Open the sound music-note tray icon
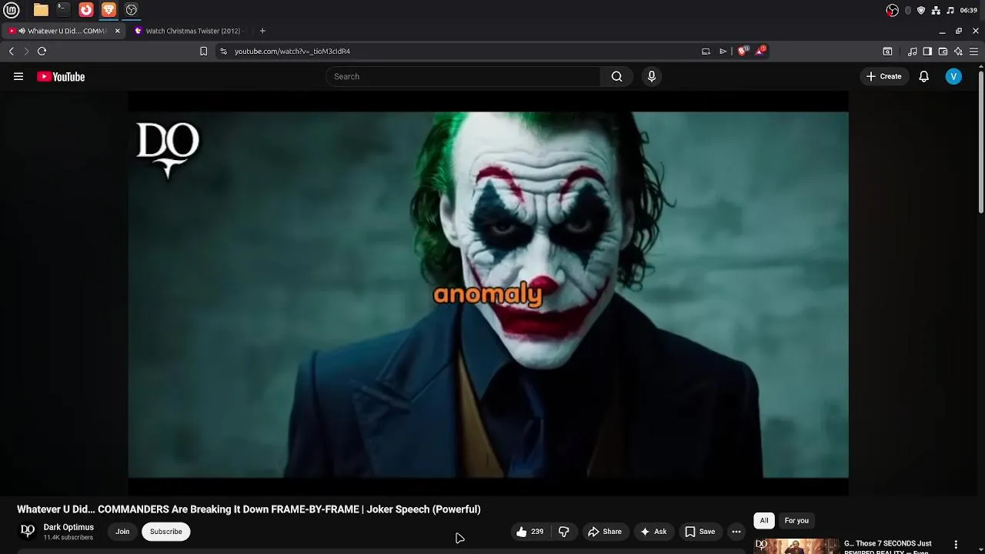This screenshot has height=554, width=985. [950, 10]
